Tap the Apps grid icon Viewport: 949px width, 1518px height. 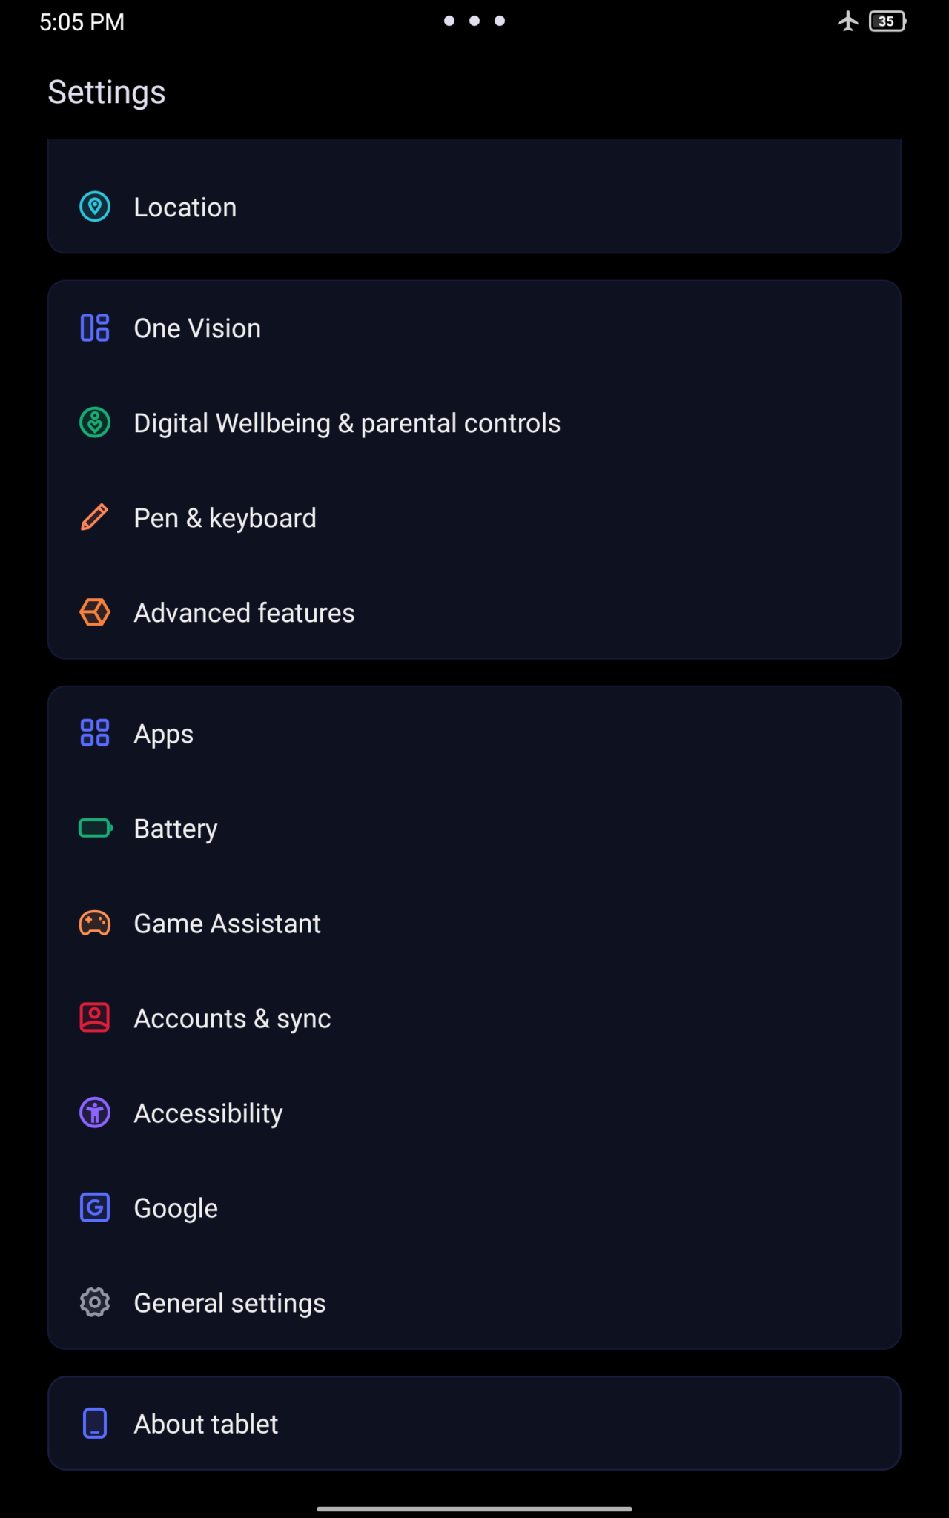point(95,733)
